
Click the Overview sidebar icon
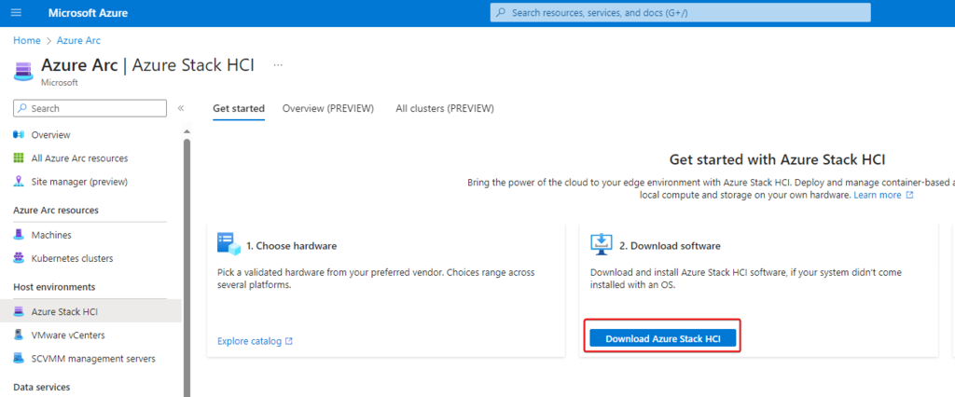19,135
